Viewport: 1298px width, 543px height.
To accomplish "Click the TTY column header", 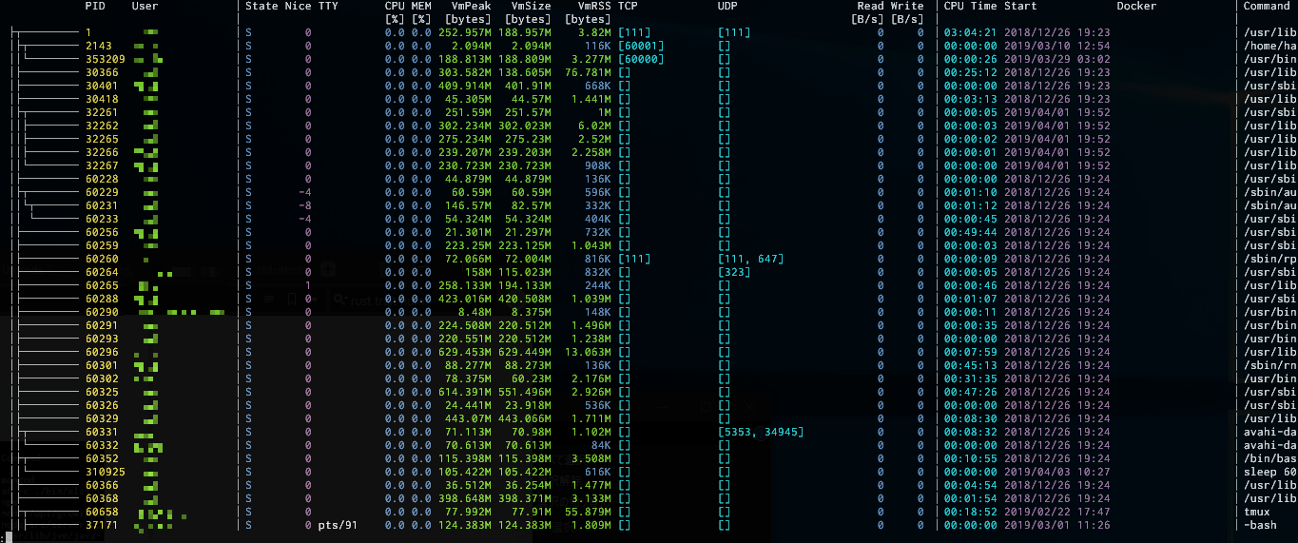I will click(x=328, y=7).
